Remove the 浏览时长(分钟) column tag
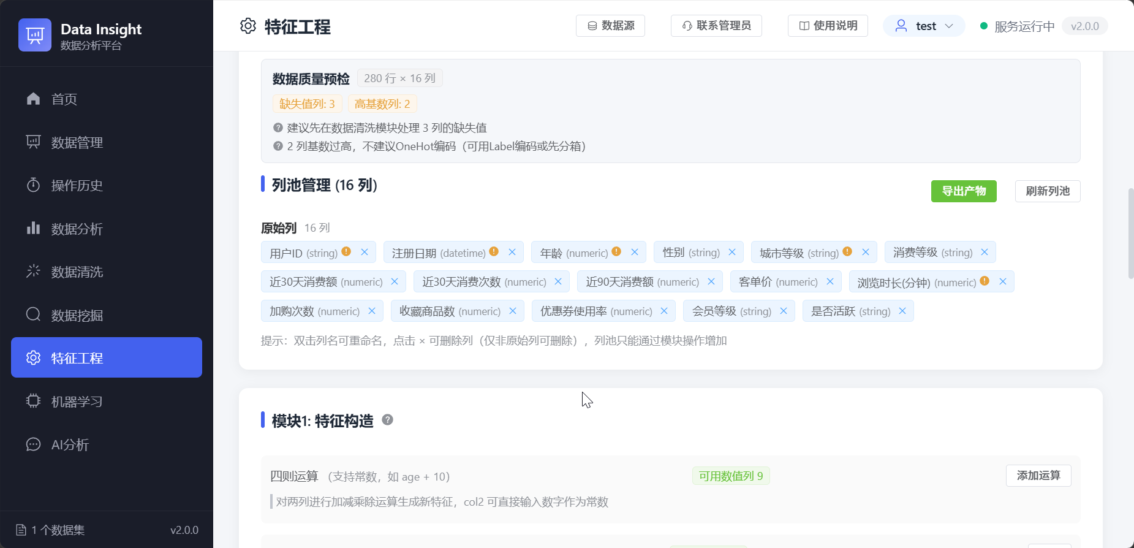The image size is (1134, 548). click(1003, 281)
